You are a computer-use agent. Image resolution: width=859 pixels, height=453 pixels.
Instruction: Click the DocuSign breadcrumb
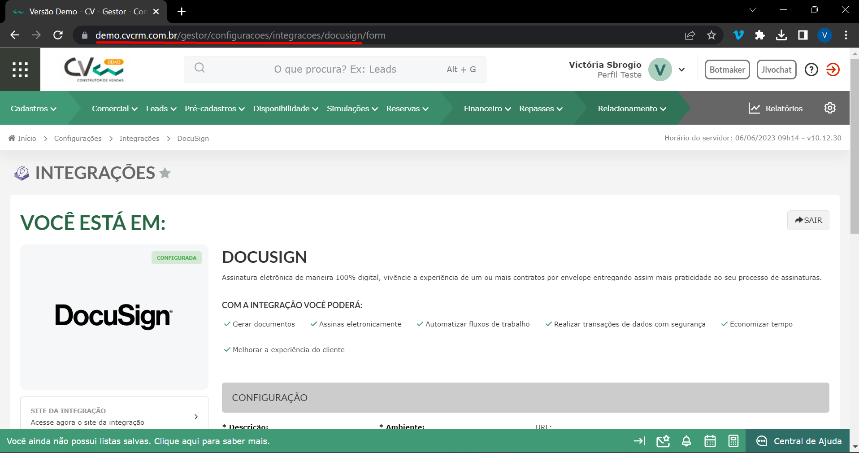tap(193, 138)
